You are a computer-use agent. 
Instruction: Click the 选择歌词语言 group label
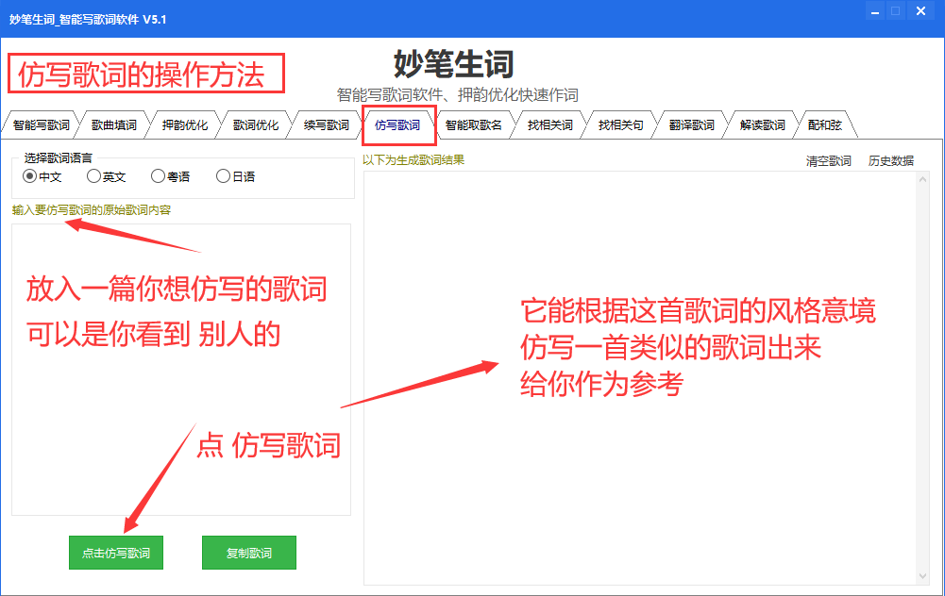click(58, 158)
